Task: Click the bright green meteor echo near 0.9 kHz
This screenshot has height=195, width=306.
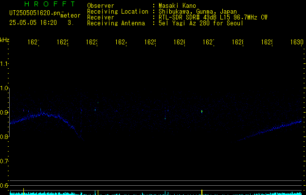Action: coord(202,112)
